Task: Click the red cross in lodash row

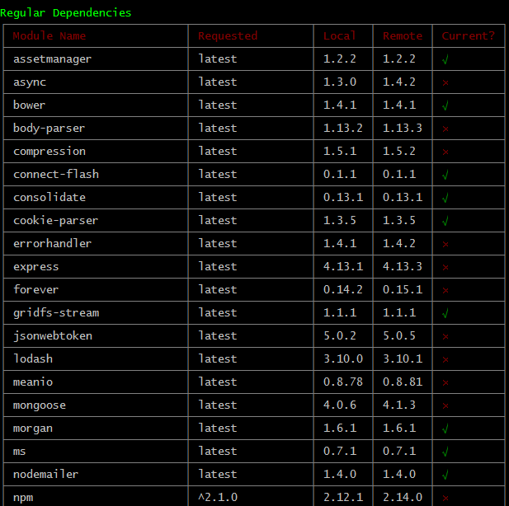Action: pos(445,359)
